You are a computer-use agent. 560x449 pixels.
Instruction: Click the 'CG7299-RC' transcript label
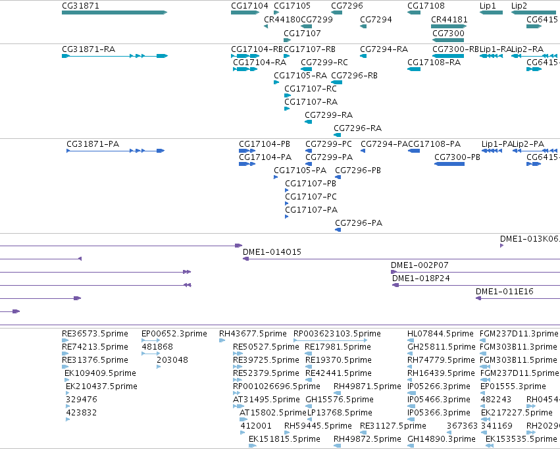pos(324,63)
